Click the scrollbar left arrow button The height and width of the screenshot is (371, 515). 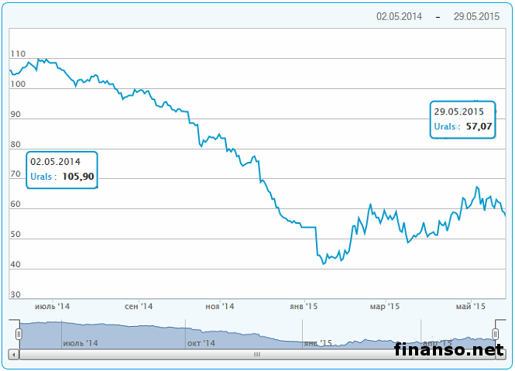[x=14, y=354]
